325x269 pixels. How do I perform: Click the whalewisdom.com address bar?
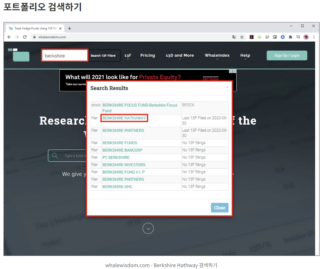[133, 37]
